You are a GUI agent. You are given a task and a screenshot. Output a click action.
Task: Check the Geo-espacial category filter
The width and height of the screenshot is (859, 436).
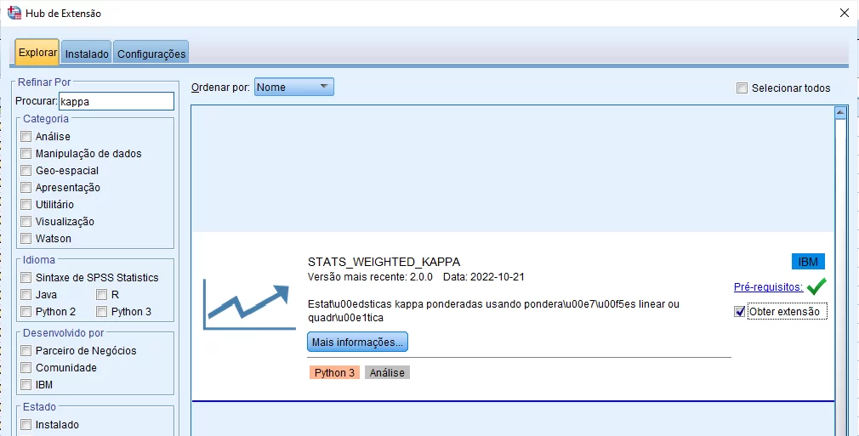click(26, 170)
